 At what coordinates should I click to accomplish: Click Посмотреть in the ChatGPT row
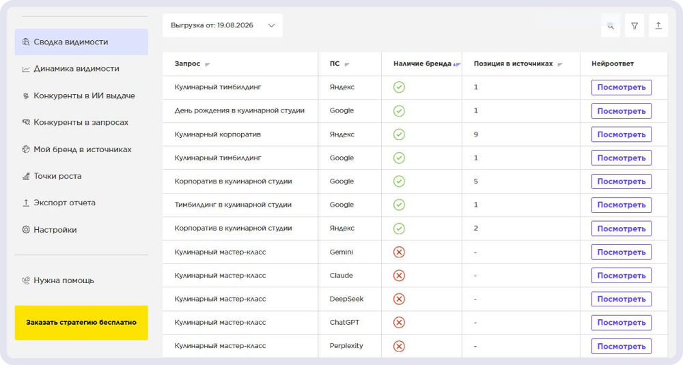[x=621, y=323]
